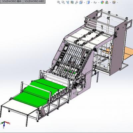Expand the View Orientation dropdown arrow
The height and width of the screenshot is (133, 133).
(x=84, y=2)
